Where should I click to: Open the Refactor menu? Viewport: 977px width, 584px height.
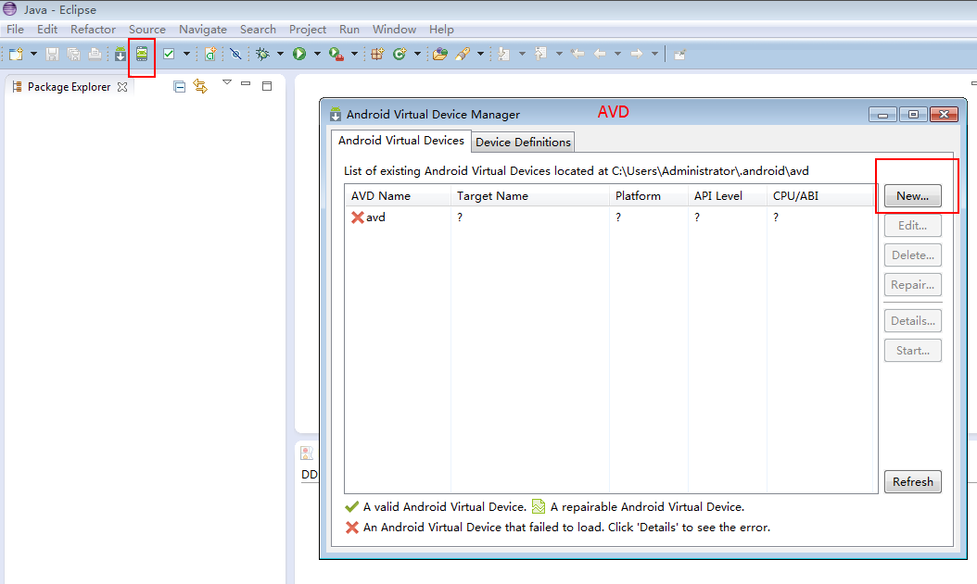(93, 30)
